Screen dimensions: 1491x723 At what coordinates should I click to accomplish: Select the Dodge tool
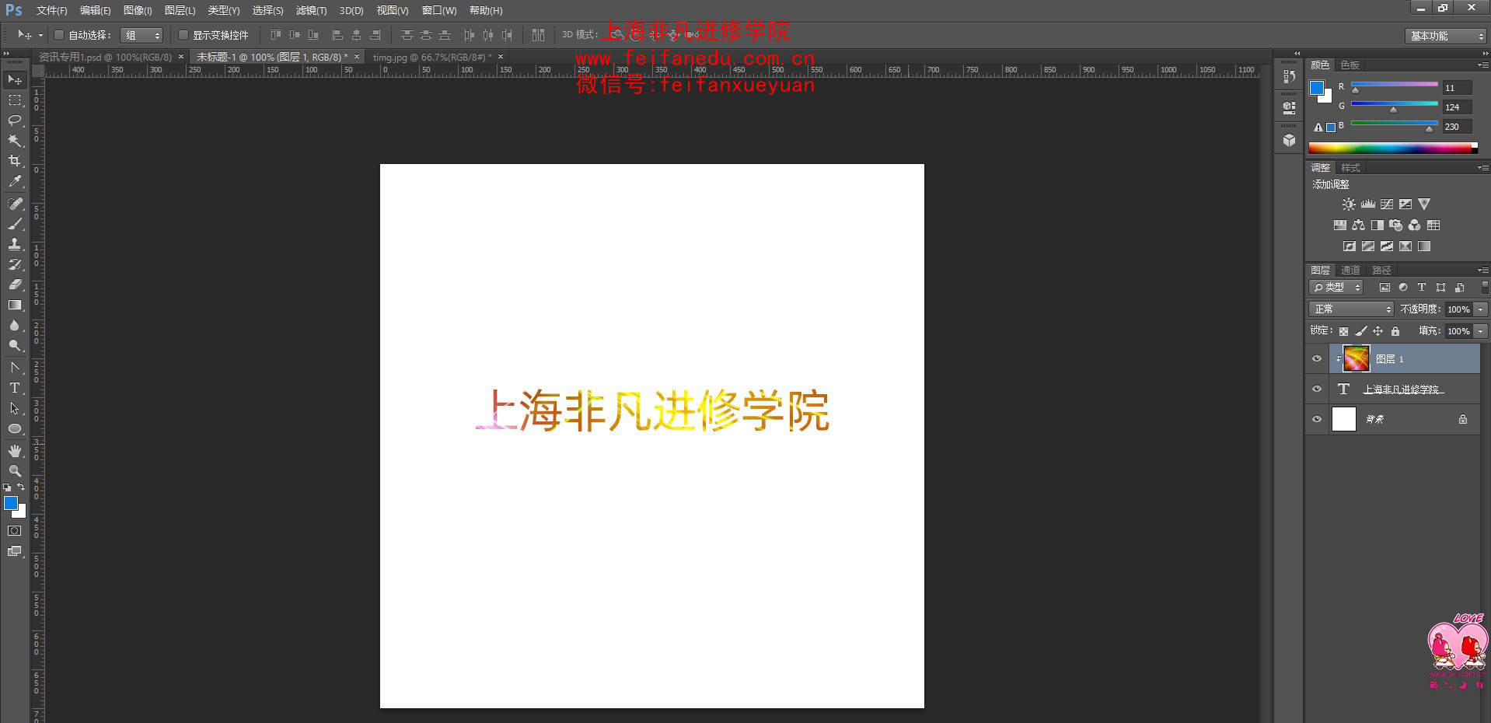(15, 346)
